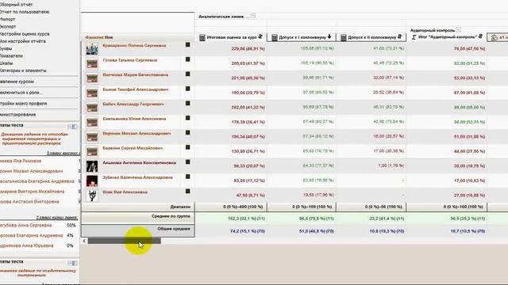Open user grades icon for Альмова Ангелина Константиновна

tap(187, 161)
